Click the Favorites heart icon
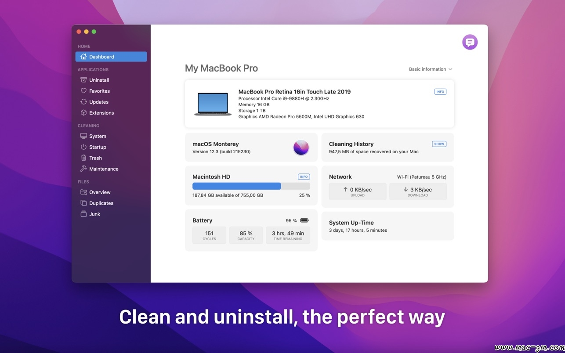Viewport: 565px width, 353px height. 83,91
